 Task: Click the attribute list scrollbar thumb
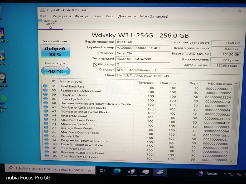[x=235, y=108]
